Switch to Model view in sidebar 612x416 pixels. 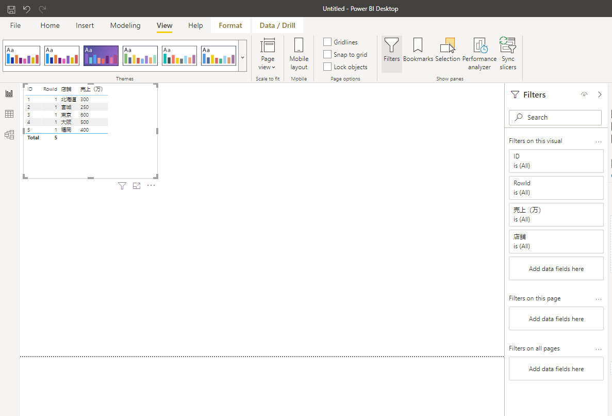pos(9,135)
